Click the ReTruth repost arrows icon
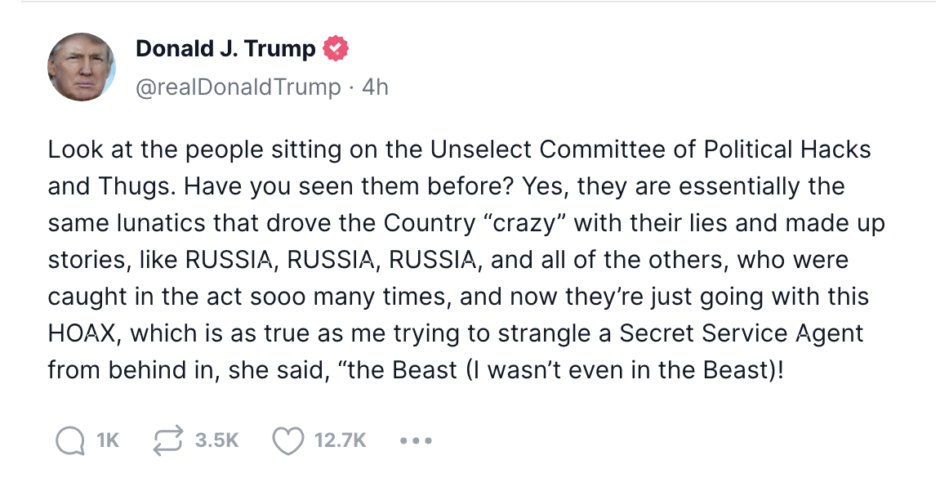Viewport: 949px width, 487px height. pyautogui.click(x=167, y=441)
